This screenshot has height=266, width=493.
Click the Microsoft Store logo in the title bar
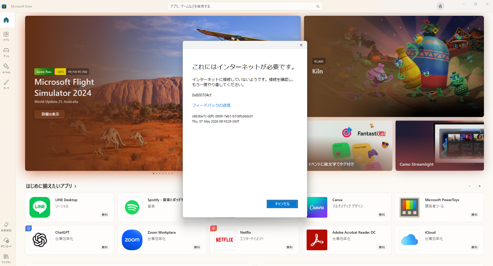[4, 6]
